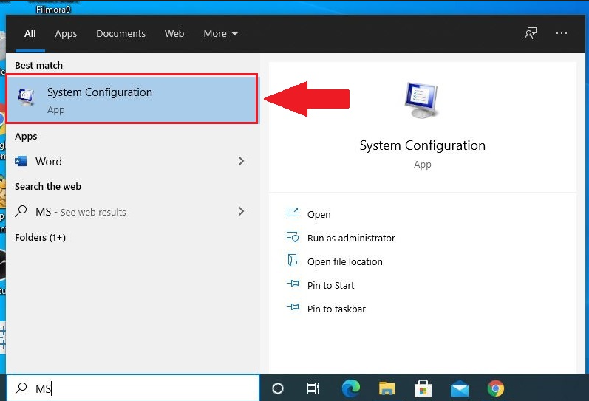The width and height of the screenshot is (589, 401).
Task: Click the Run as administrator shield icon
Action: [x=292, y=236]
